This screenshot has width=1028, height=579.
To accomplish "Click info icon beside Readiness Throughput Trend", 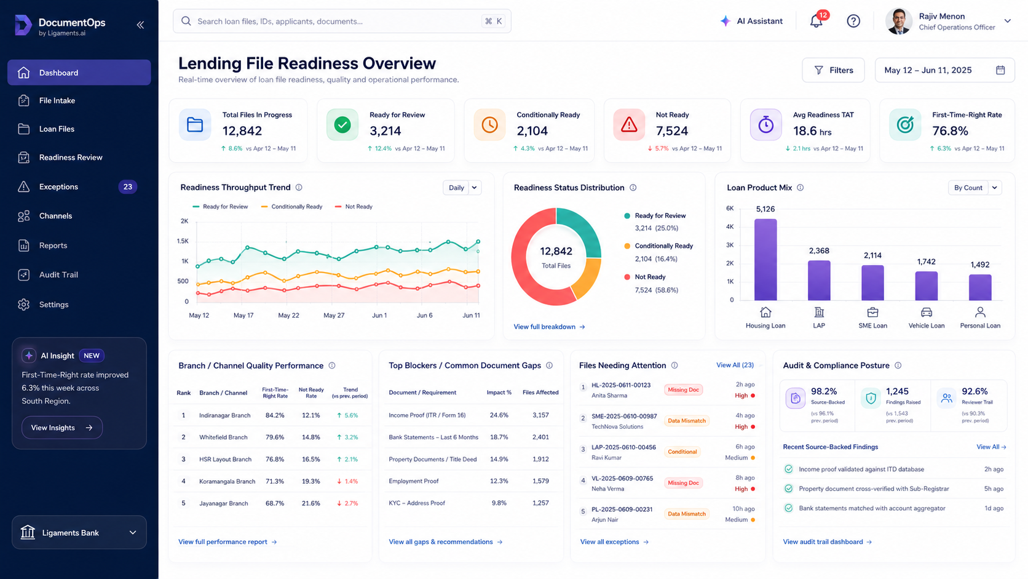I will (x=299, y=188).
